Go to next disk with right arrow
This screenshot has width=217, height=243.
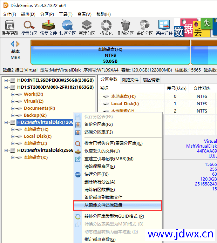click(x=18, y=44)
